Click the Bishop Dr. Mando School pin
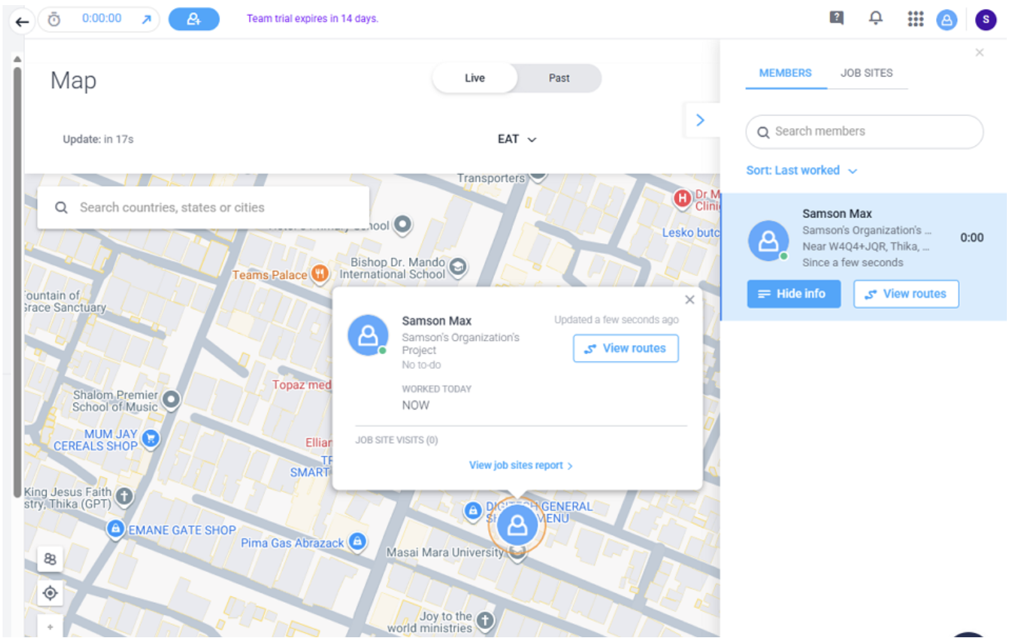 458,267
